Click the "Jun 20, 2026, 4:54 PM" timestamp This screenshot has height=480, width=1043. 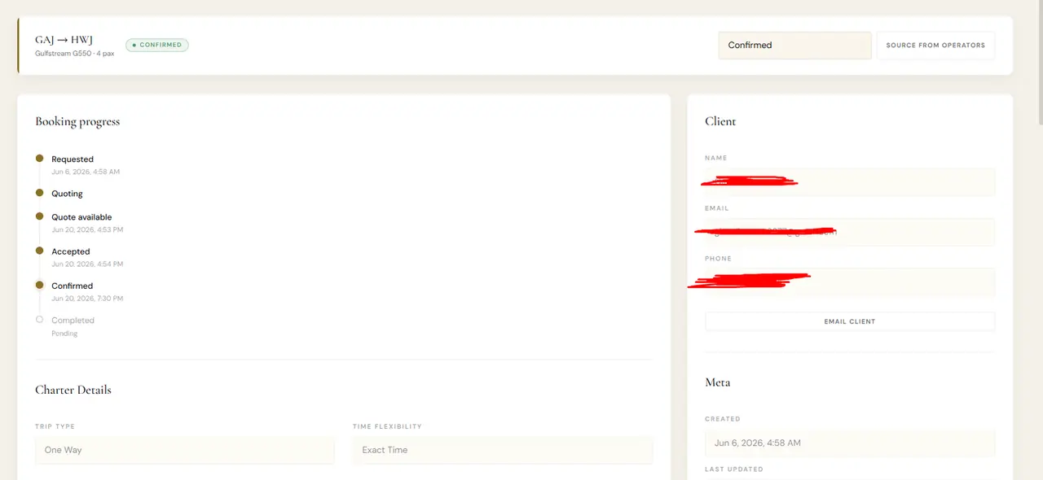coord(87,264)
